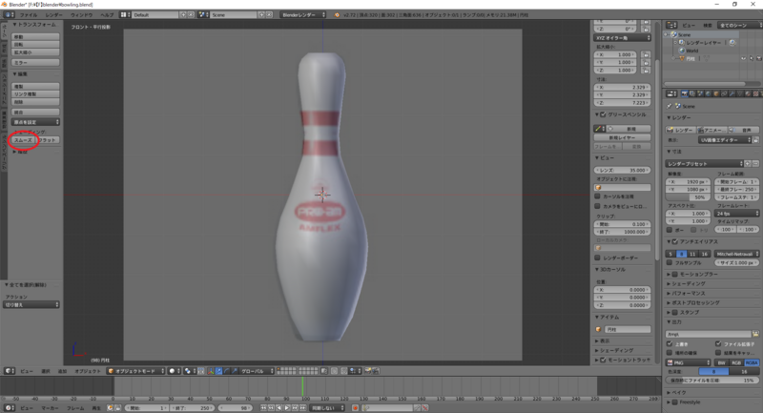Toggle the 上書き checkbox

670,344
